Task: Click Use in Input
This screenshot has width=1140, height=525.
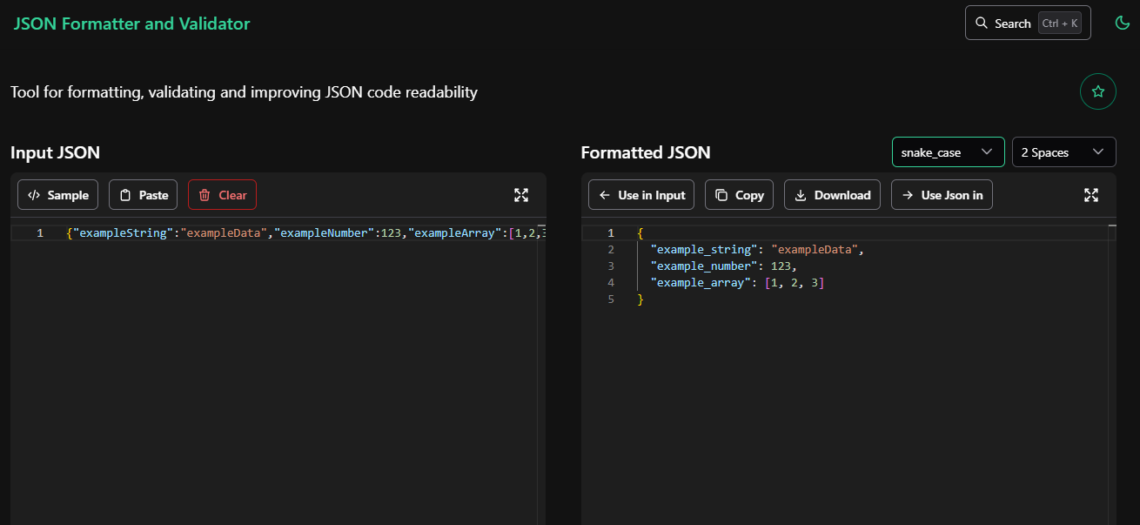Action: coord(640,195)
